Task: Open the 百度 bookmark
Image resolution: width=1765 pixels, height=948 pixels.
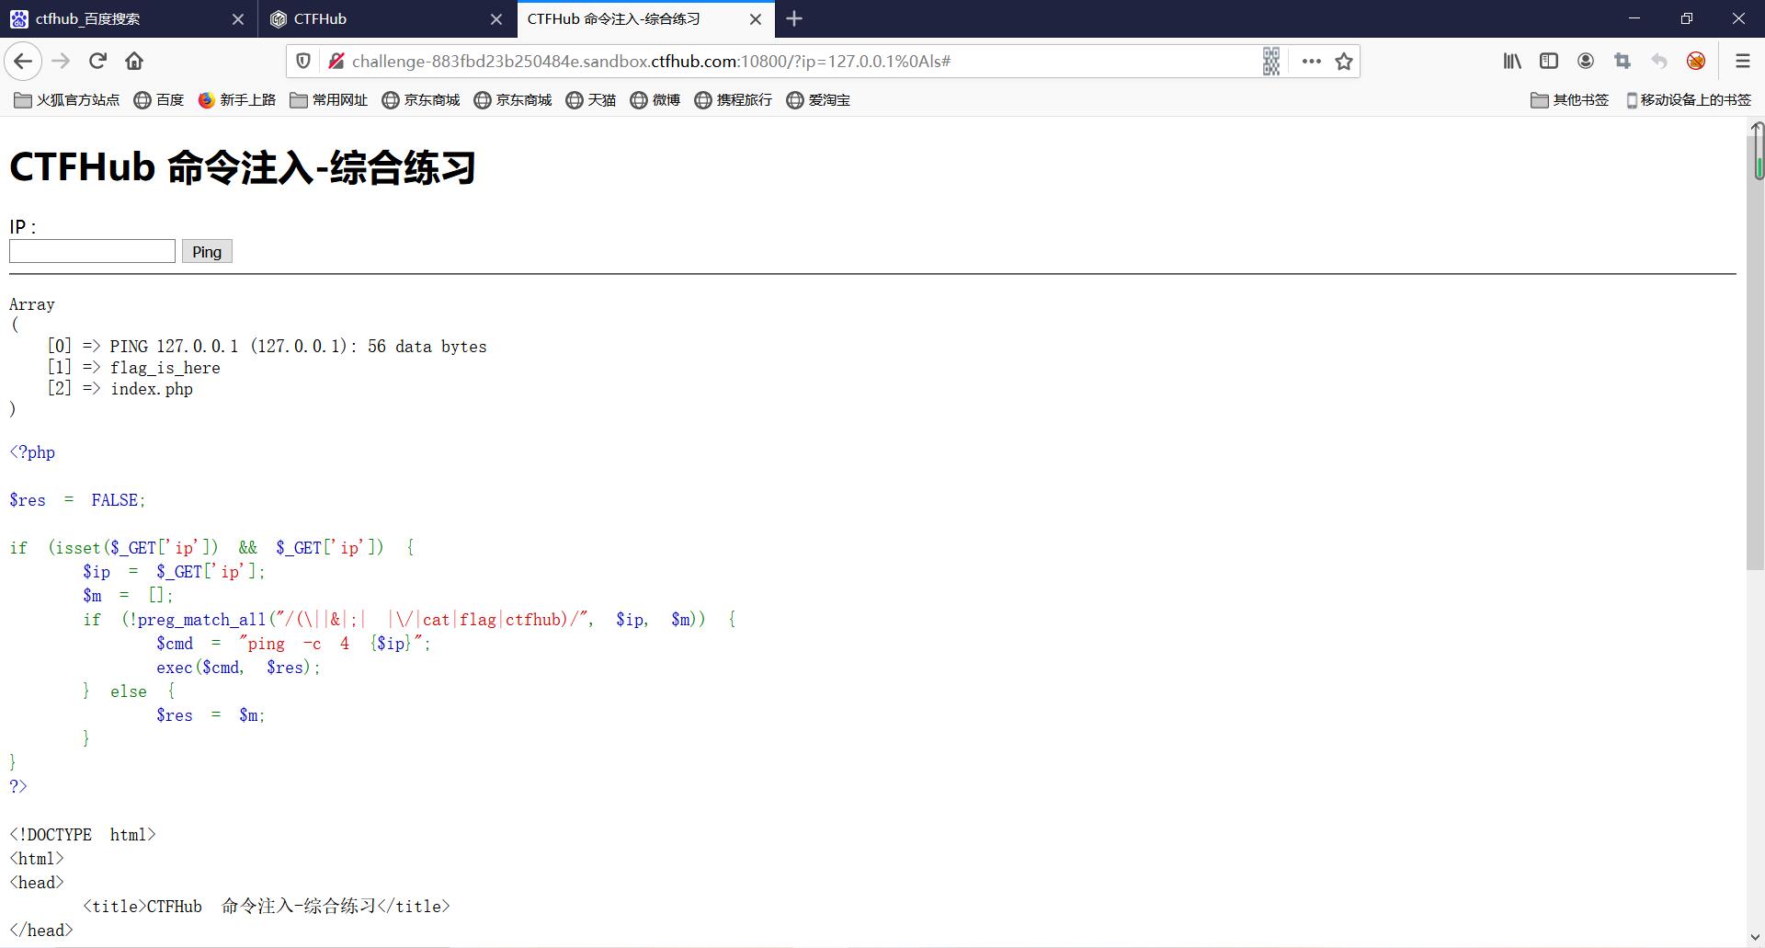Action: 158,99
